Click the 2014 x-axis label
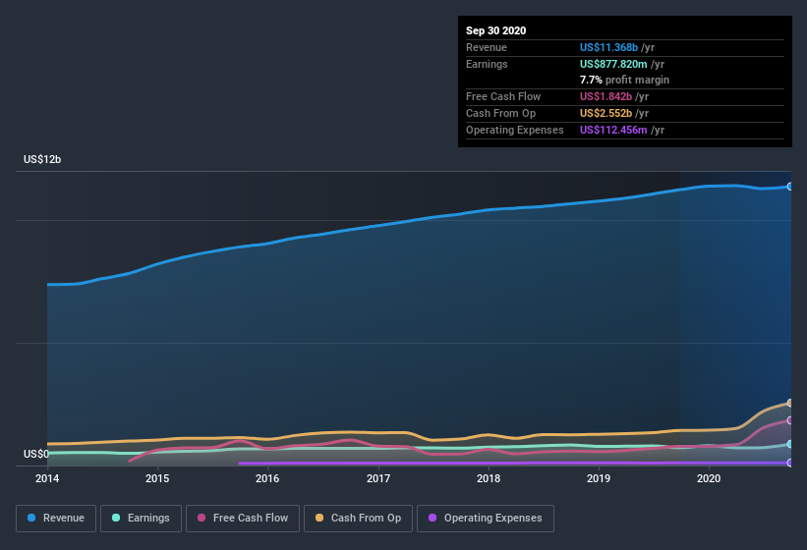This screenshot has height=550, width=807. coord(47,478)
